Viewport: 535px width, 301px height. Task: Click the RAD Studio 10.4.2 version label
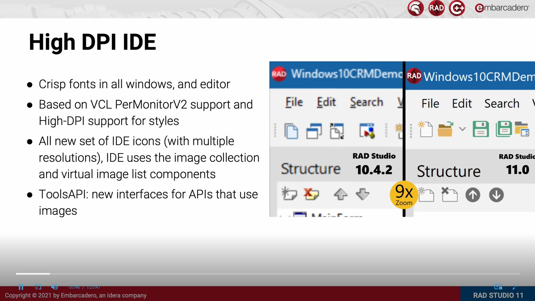pyautogui.click(x=374, y=164)
